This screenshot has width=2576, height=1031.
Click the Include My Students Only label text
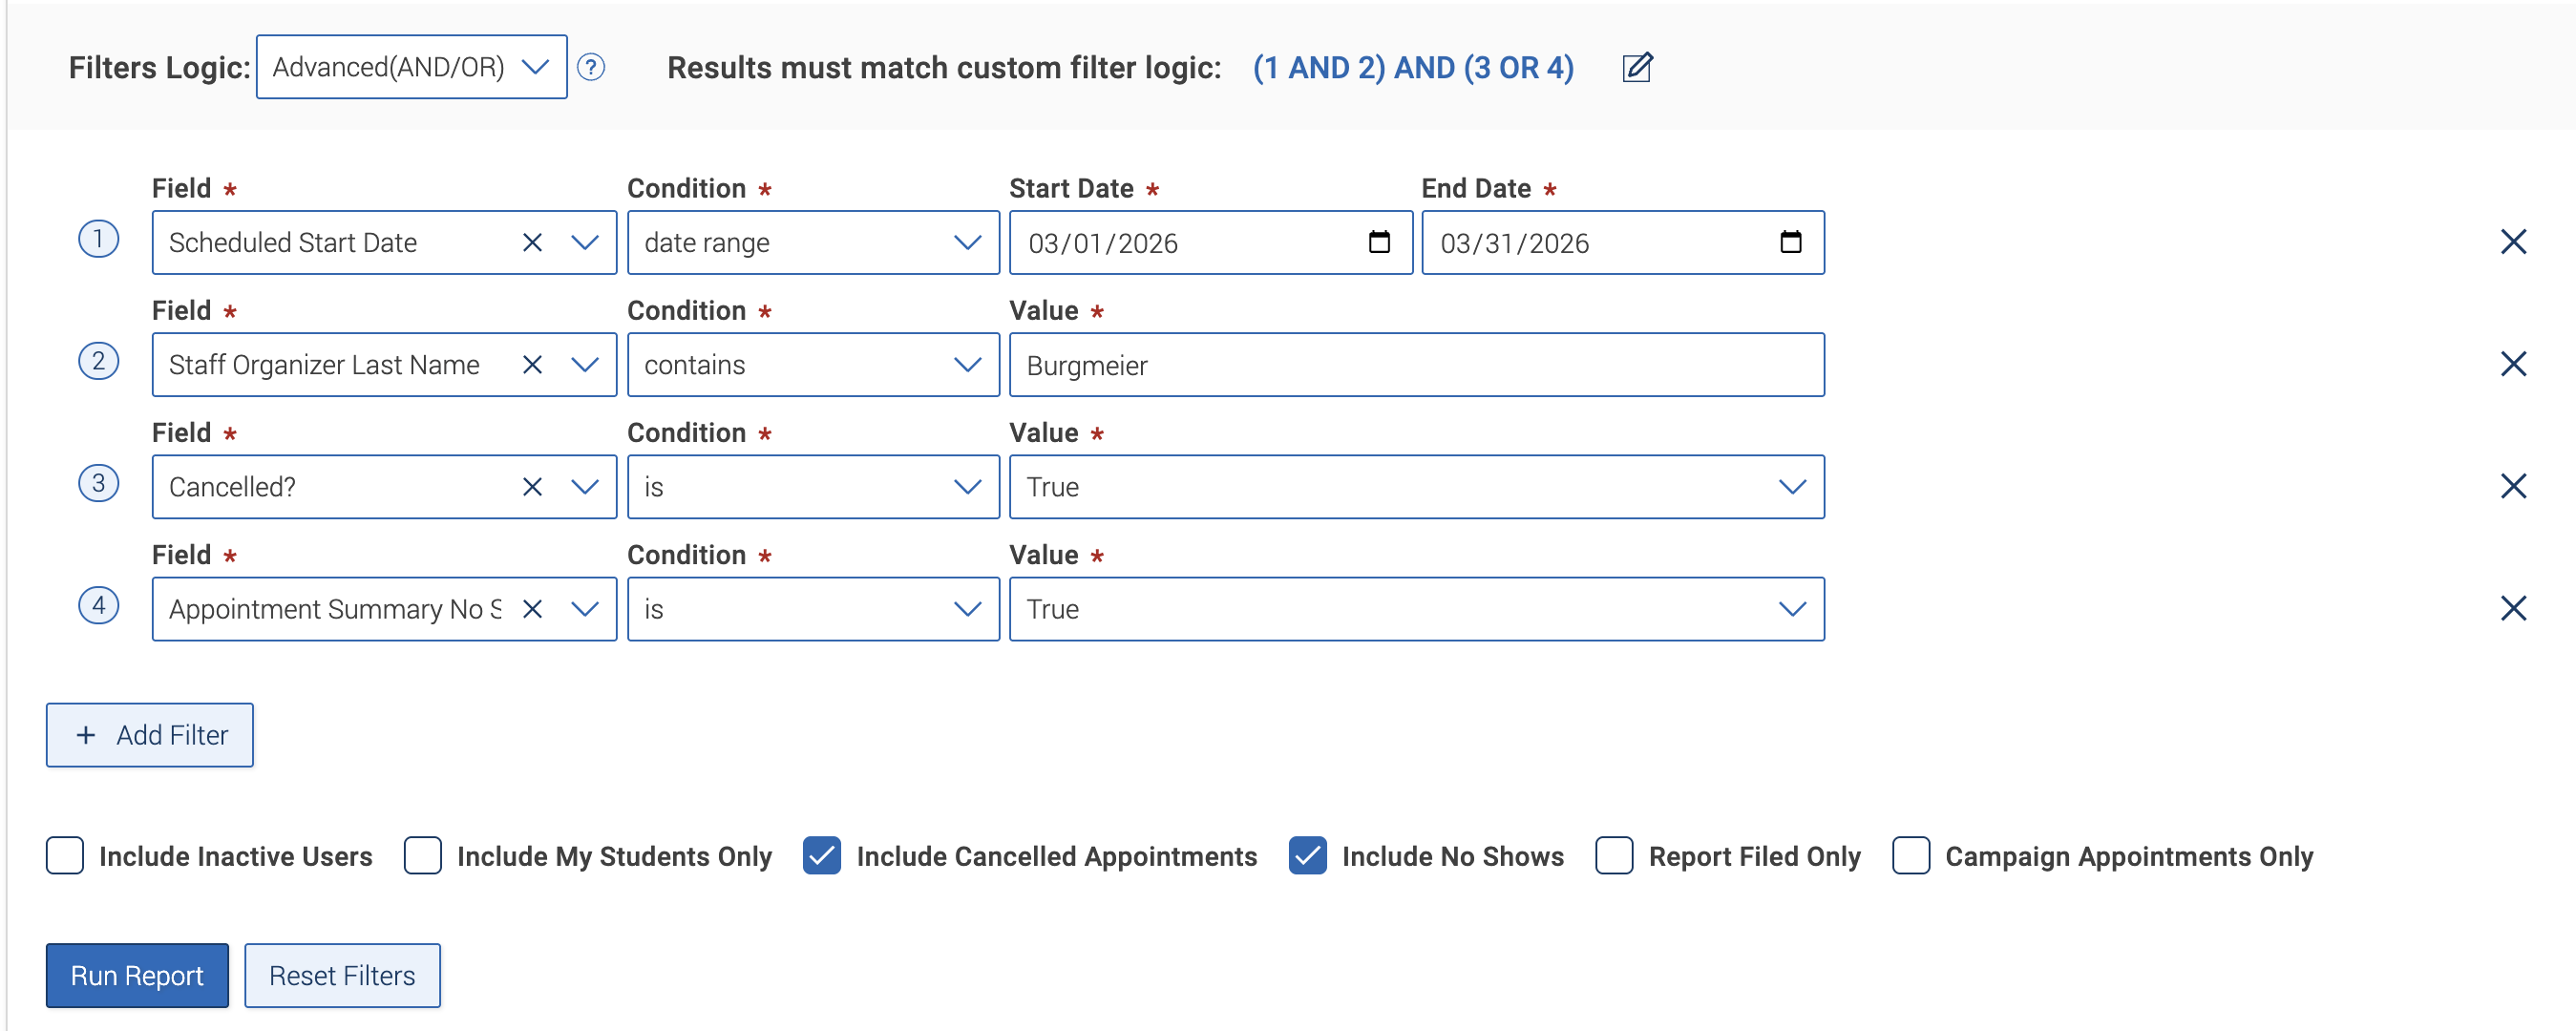coord(615,856)
